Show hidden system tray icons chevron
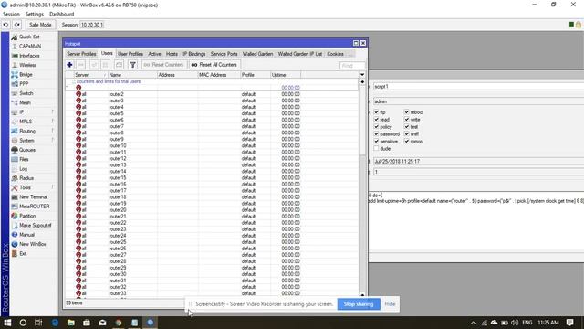The image size is (584, 329). (474, 323)
